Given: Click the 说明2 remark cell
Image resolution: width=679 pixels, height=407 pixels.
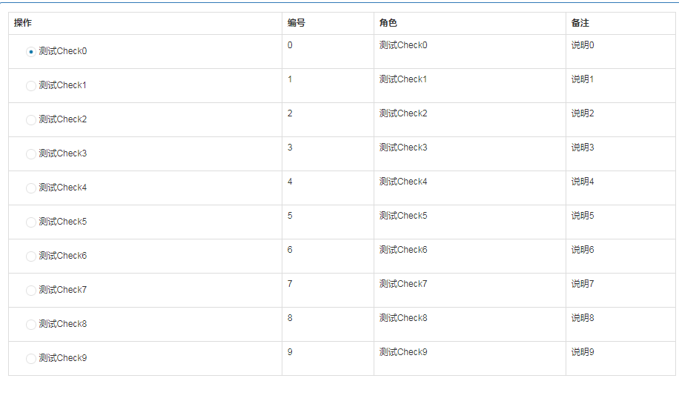Looking at the screenshot, I should (620, 120).
